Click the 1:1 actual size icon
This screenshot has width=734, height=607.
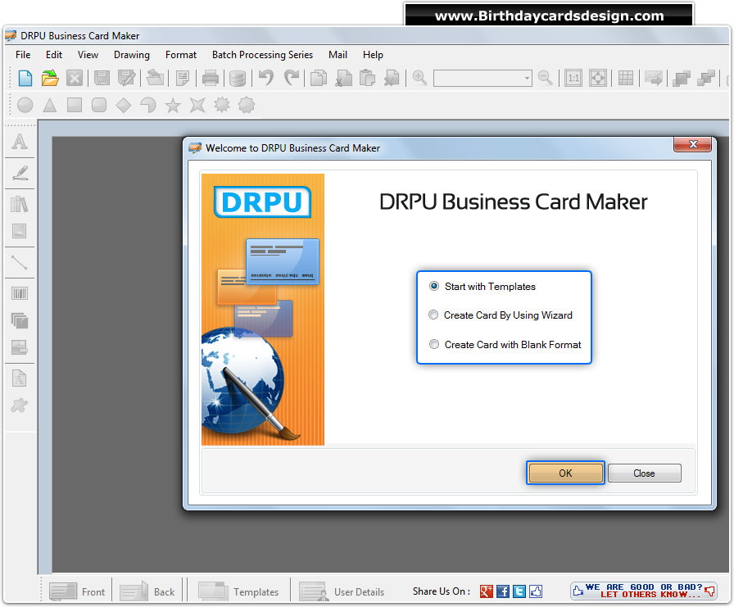[573, 78]
